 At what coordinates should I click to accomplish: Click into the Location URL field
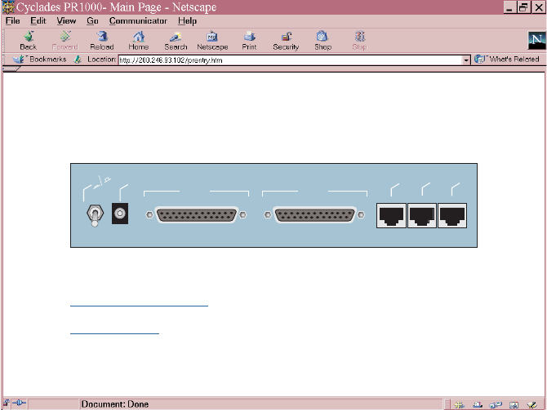click(291, 60)
